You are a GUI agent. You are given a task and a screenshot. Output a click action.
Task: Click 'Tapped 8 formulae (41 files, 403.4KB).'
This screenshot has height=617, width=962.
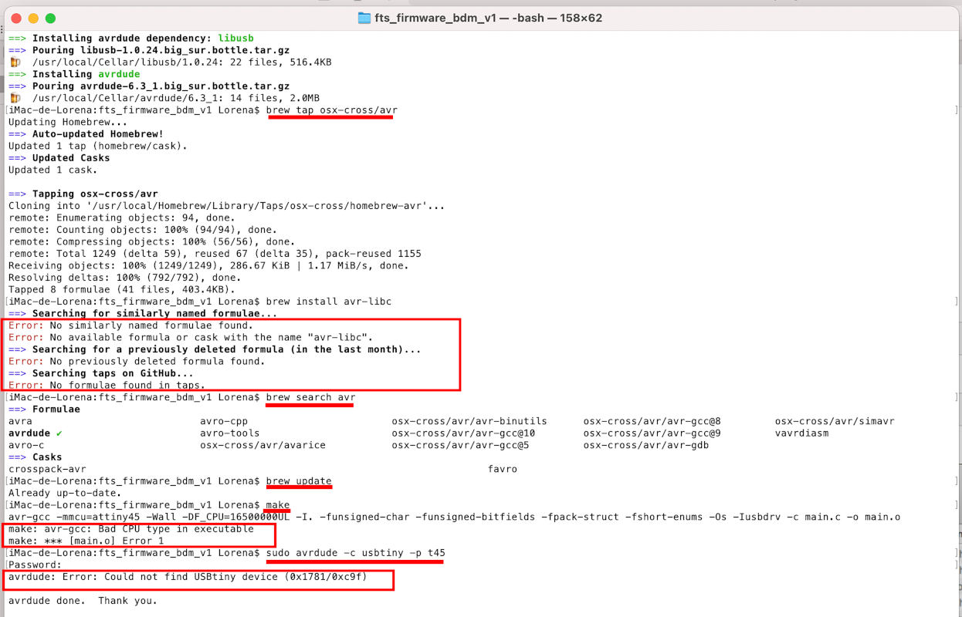pos(122,289)
